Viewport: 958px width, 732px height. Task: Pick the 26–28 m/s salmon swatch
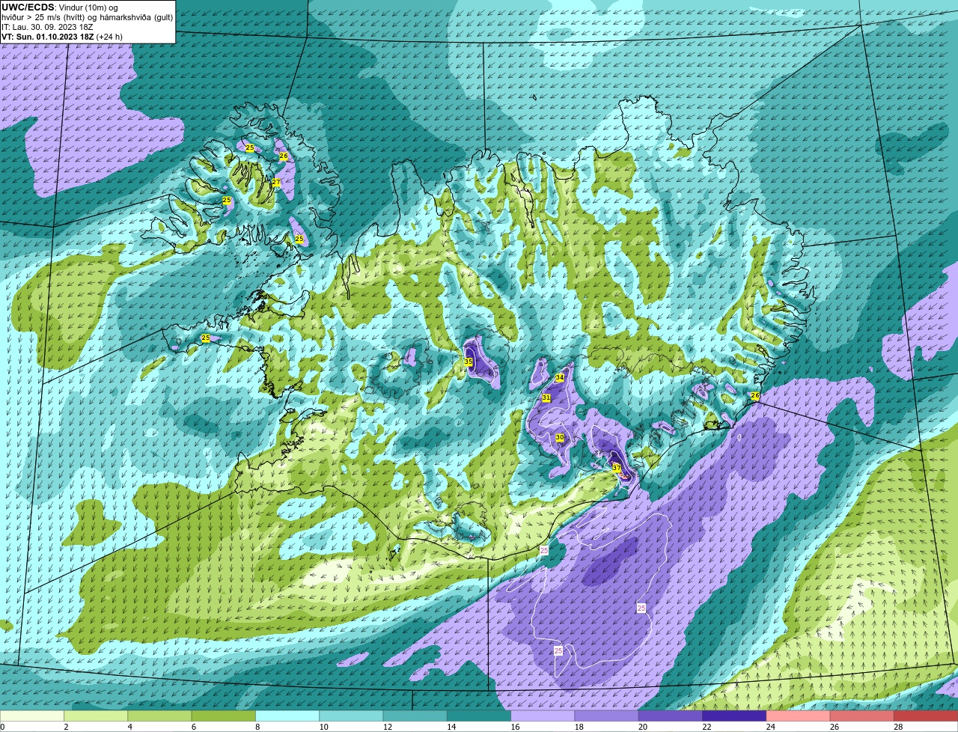click(862, 716)
